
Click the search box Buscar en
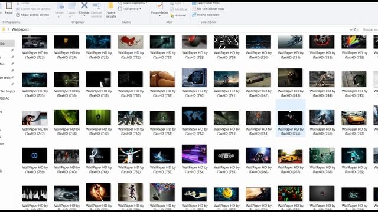(369, 29)
